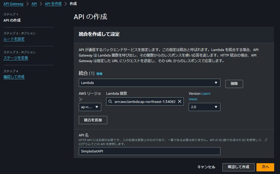
Task: Open the Version dropdown showing 2.0
Action: coord(204,107)
